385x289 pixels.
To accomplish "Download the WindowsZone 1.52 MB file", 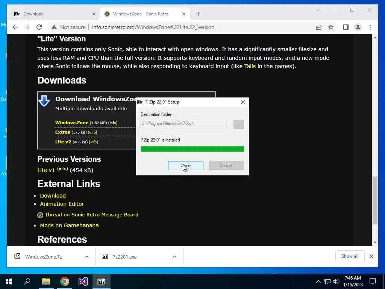I will coord(72,123).
